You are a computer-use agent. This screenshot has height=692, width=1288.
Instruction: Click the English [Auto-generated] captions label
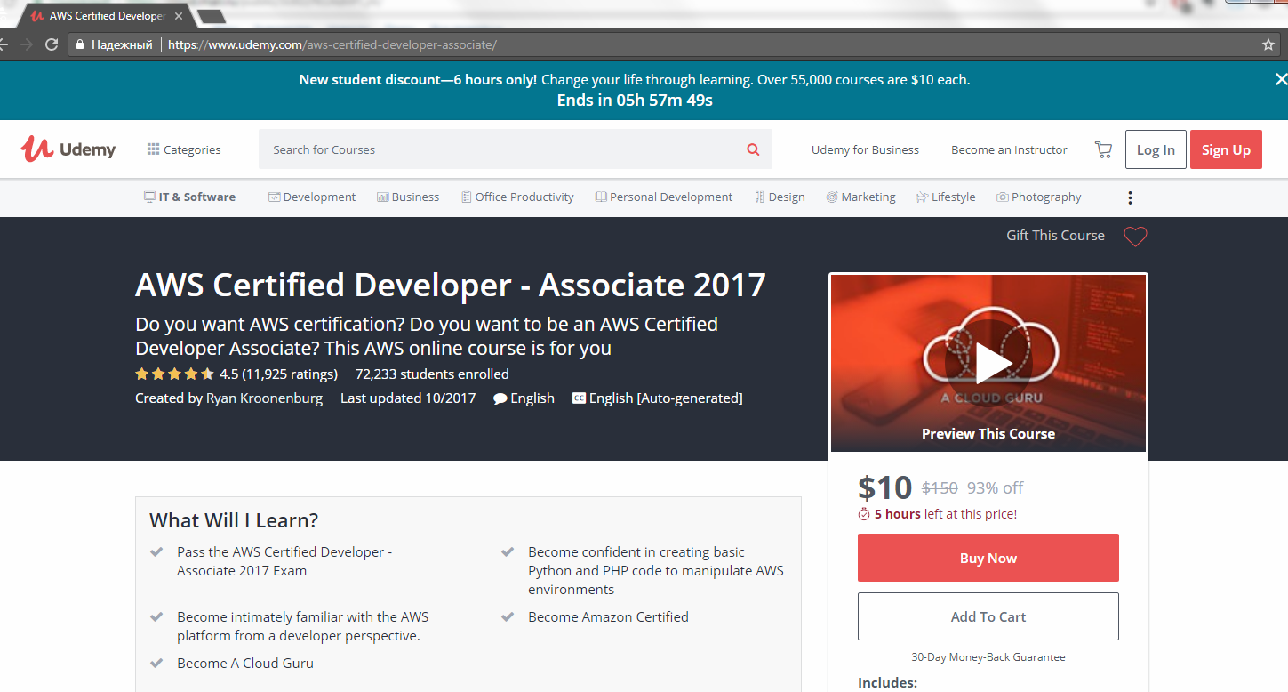(x=666, y=398)
